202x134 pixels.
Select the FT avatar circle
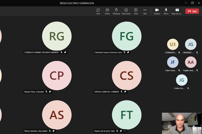[127, 115]
